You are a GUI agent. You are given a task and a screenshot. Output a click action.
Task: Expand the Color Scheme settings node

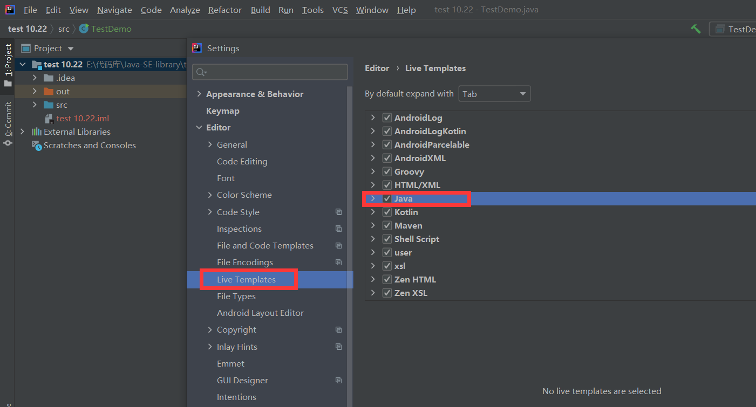[x=210, y=195]
